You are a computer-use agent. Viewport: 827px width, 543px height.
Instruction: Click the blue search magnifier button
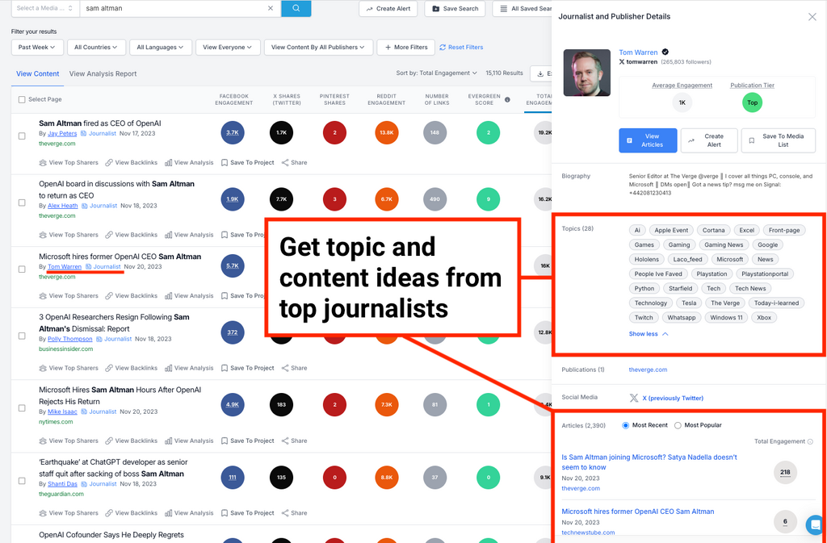coord(296,9)
